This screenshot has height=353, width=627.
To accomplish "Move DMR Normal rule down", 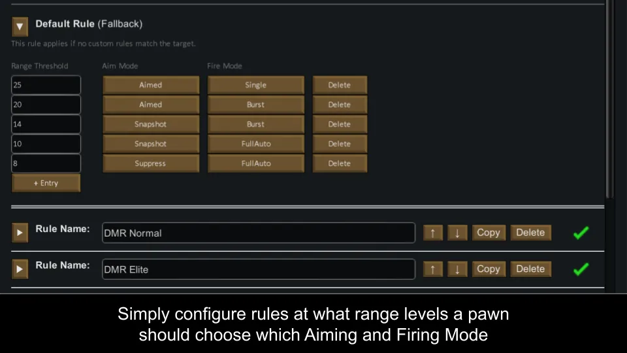I will pyautogui.click(x=457, y=233).
